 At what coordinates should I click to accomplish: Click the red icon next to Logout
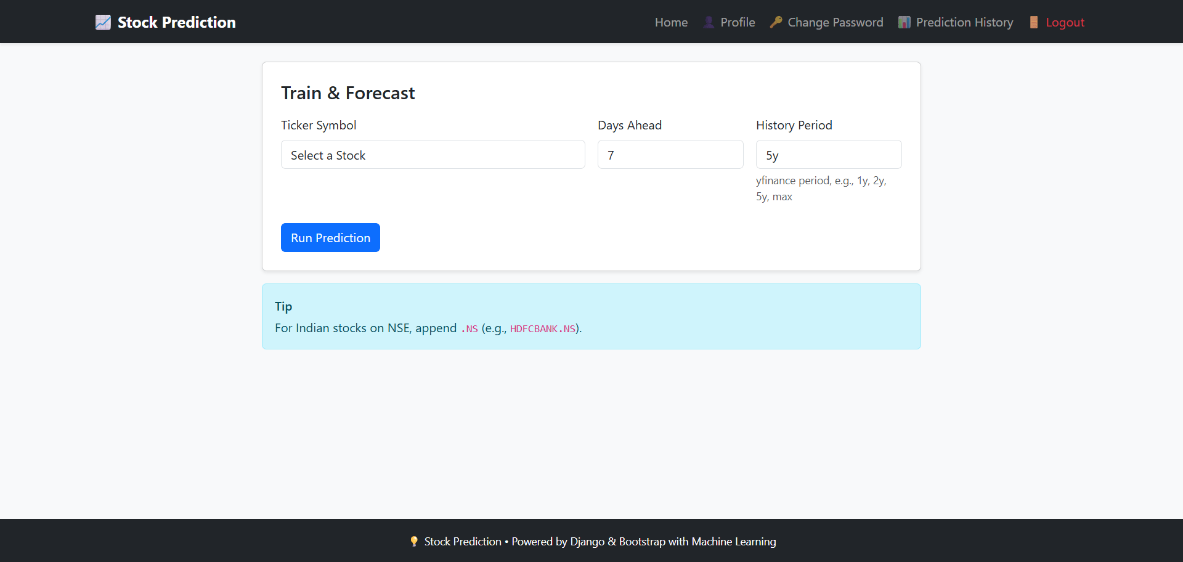tap(1033, 22)
